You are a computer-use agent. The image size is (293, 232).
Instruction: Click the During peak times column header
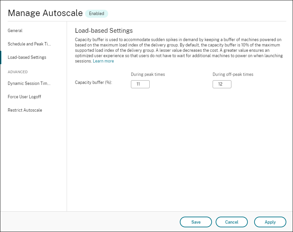click(x=148, y=74)
